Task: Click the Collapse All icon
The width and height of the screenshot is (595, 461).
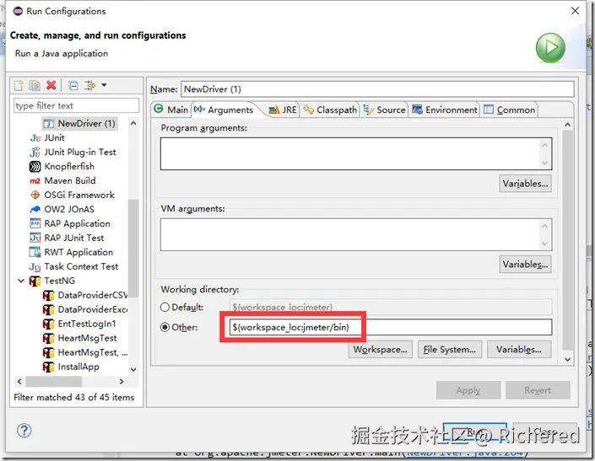Action: pos(73,86)
